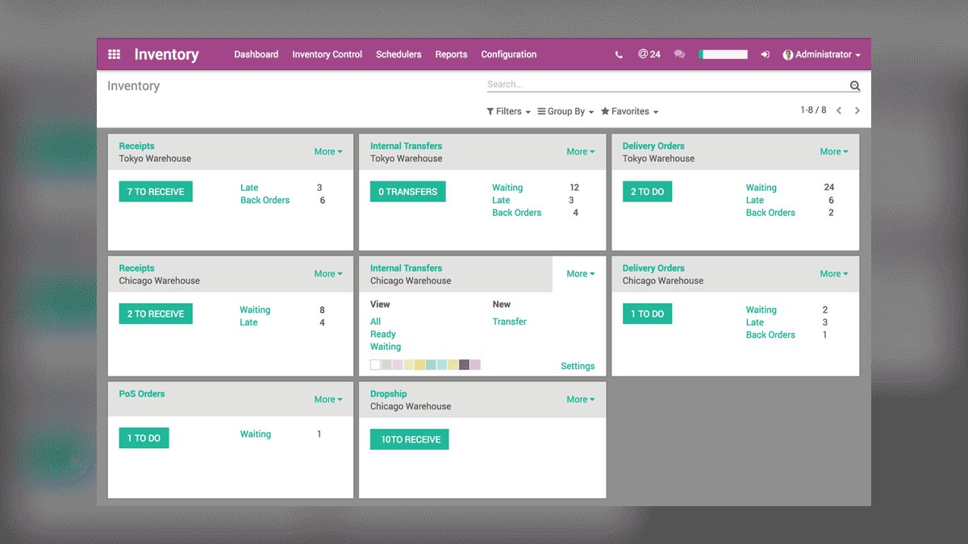Click the Inventory app title in navbar
Viewport: 968px width, 544px height.
[x=166, y=55]
